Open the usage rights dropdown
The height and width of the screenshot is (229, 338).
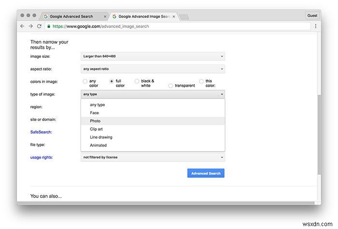point(153,157)
